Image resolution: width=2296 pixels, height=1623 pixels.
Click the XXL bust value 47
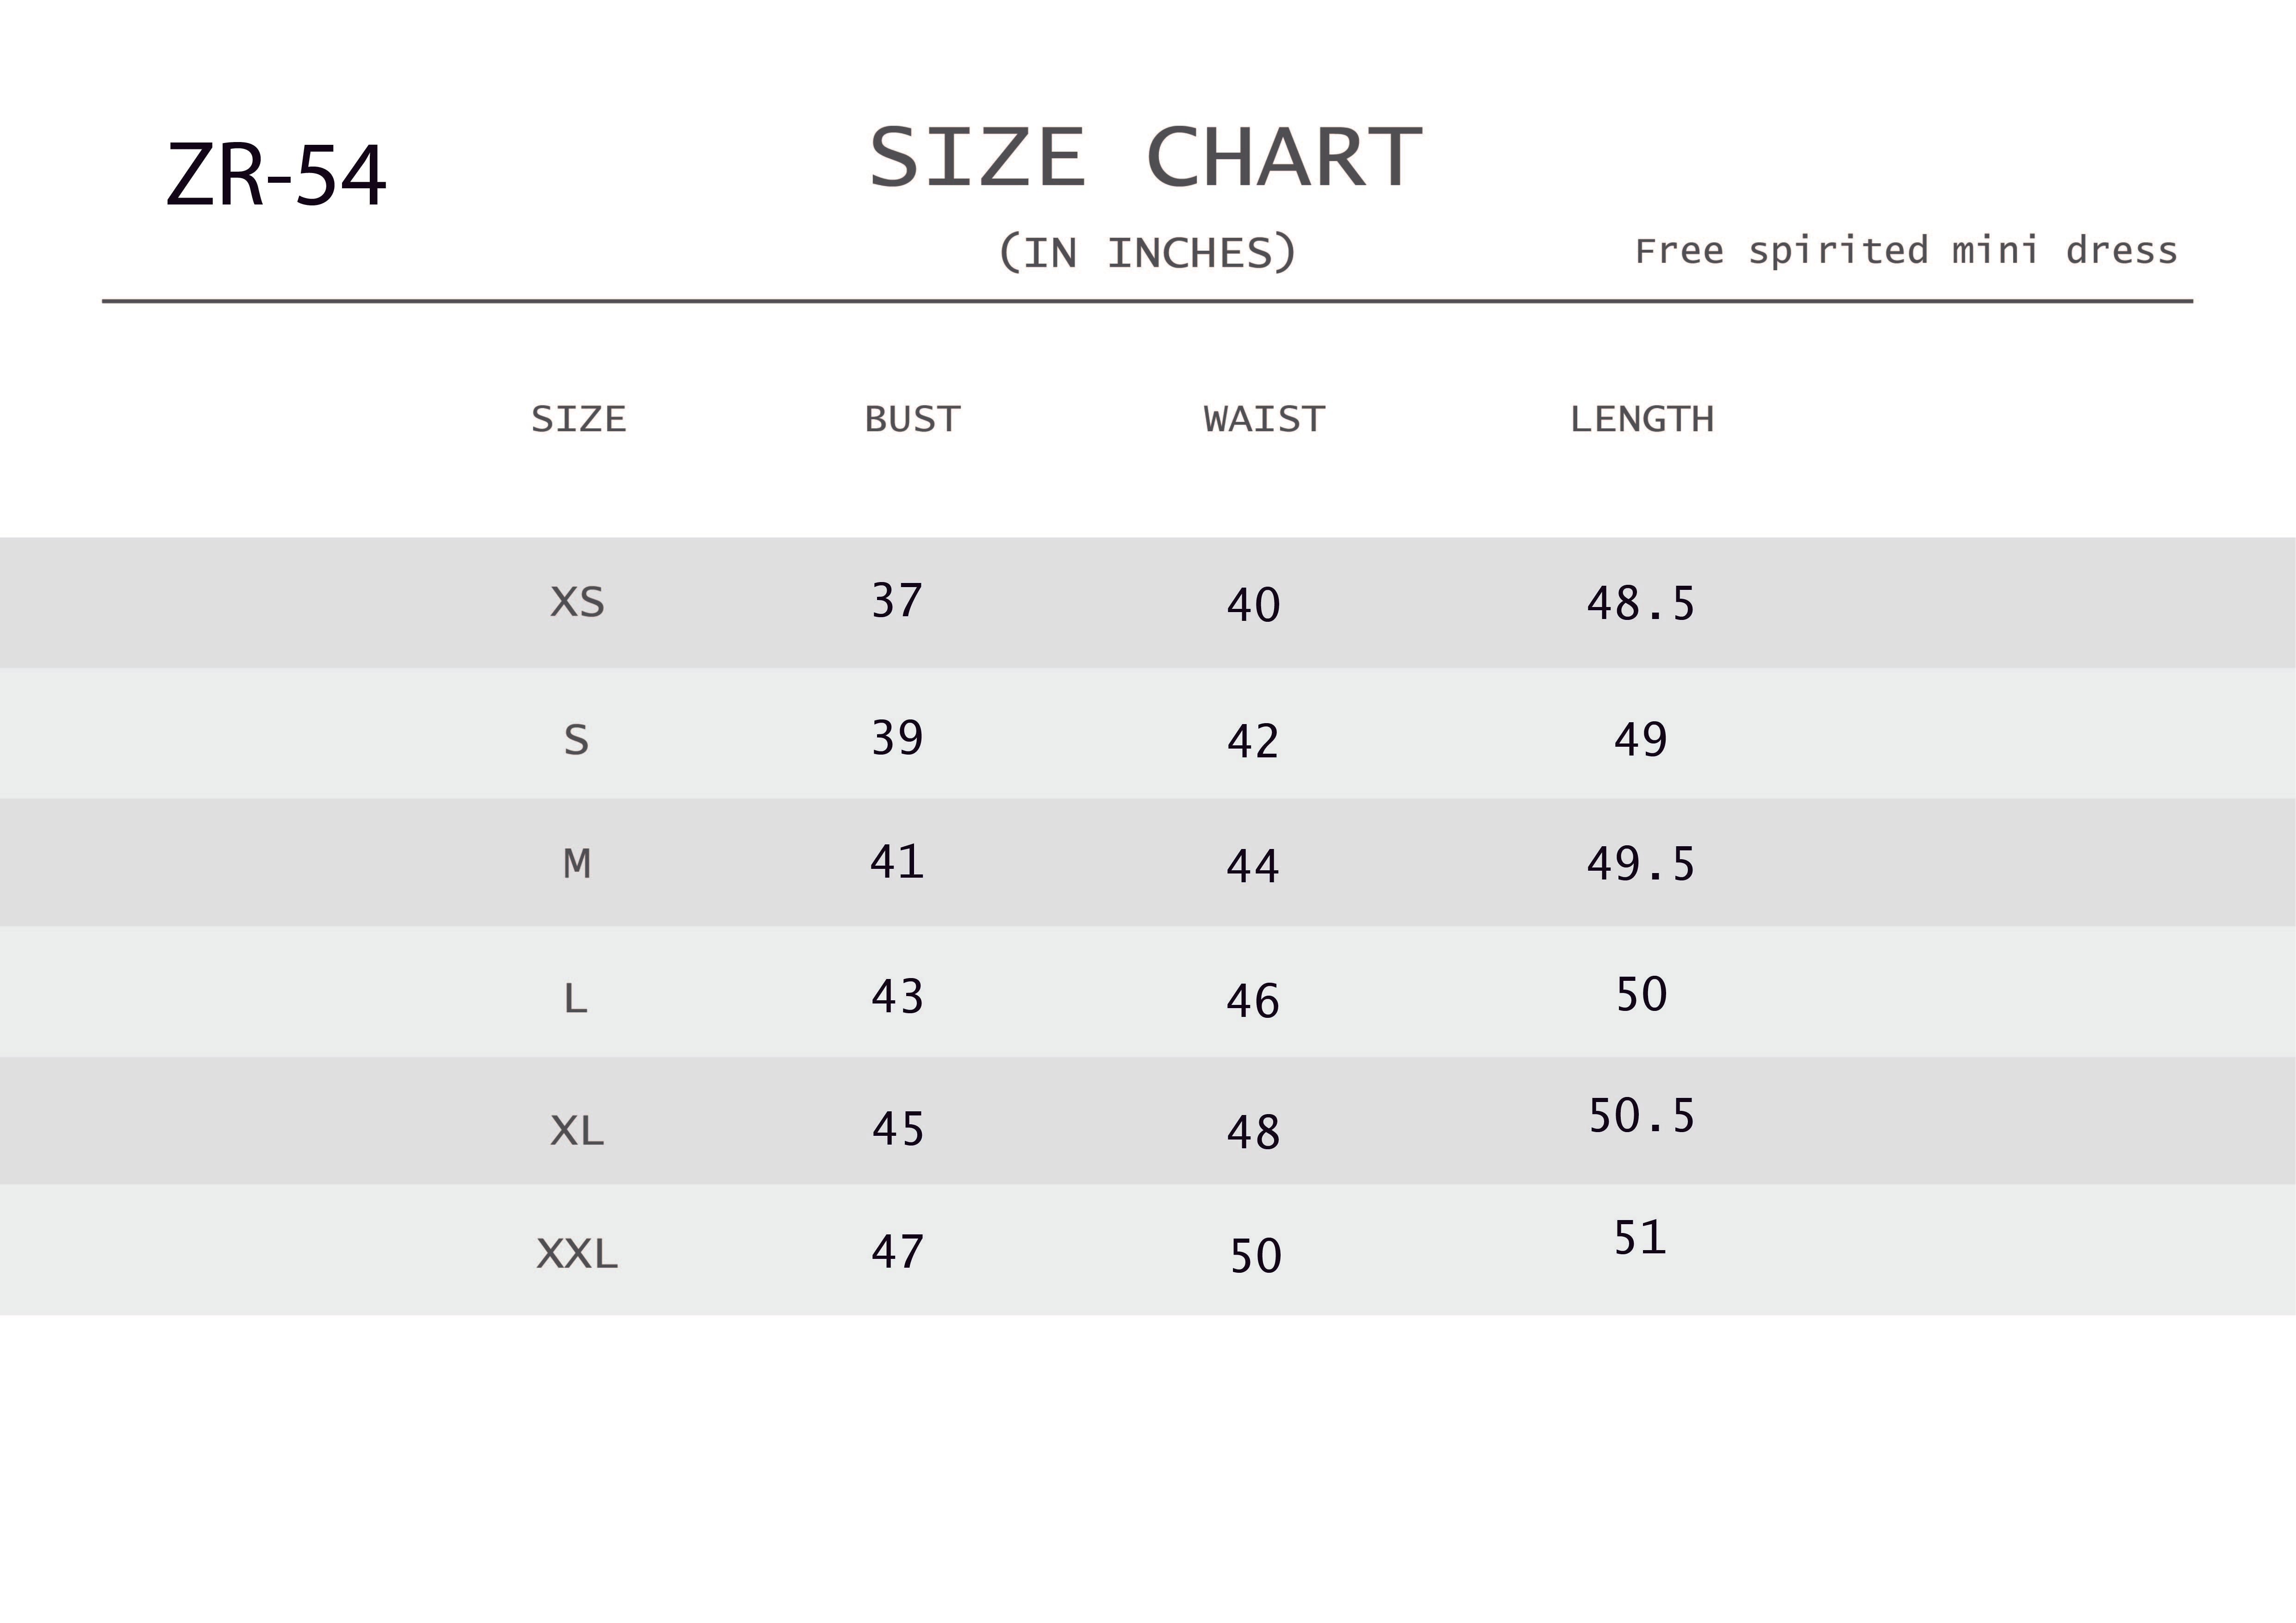[897, 1251]
